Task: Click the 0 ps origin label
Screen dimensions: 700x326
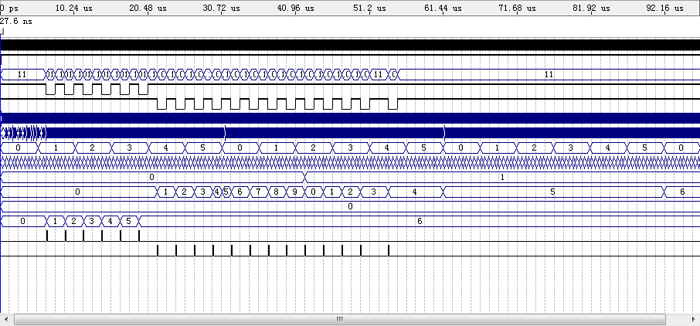Action: (9, 8)
